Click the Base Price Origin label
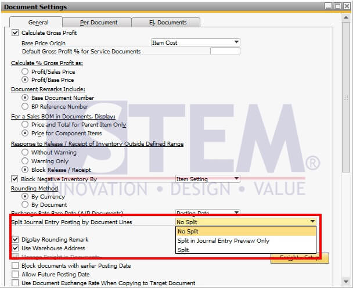Screen dimensions: 353x288 [44, 43]
